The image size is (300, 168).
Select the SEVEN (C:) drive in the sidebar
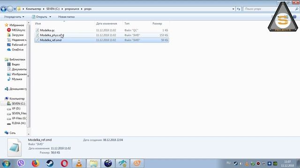coord(18,104)
